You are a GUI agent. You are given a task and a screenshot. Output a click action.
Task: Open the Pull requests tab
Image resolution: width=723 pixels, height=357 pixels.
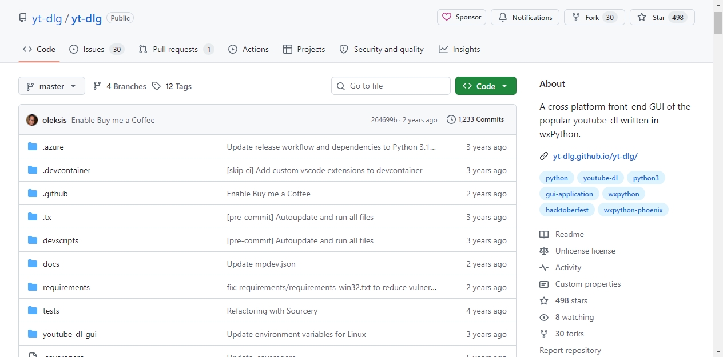click(x=176, y=49)
